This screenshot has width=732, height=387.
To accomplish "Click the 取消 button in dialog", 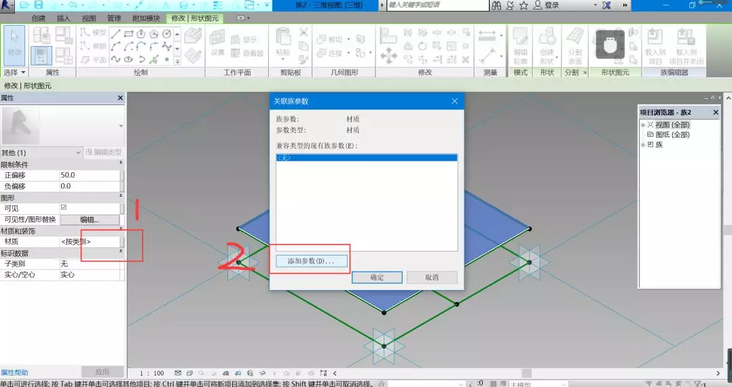I will (x=431, y=277).
